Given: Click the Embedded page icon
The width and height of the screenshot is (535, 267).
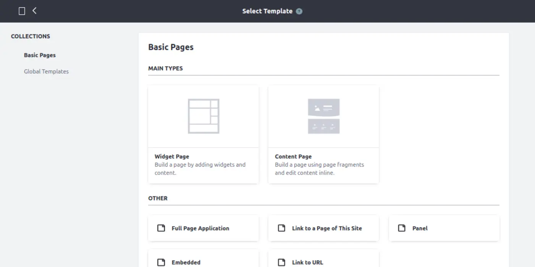Looking at the screenshot, I should point(161,262).
